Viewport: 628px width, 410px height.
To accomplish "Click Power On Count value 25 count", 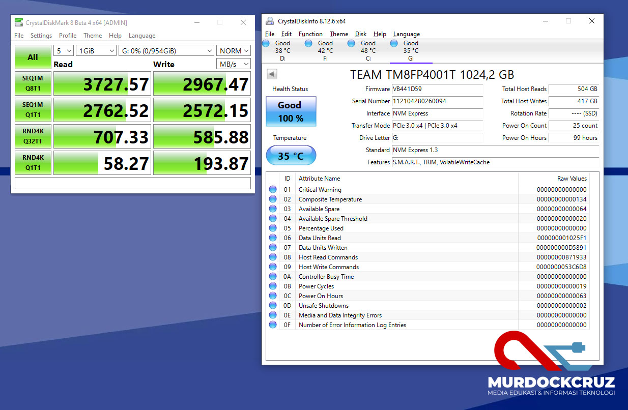I will coord(574,126).
